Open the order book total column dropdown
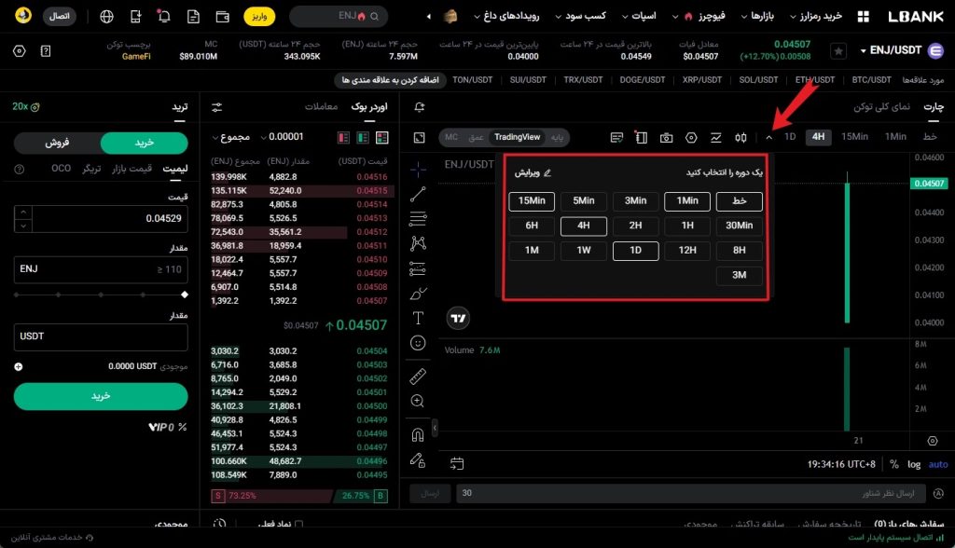This screenshot has height=548, width=955. point(231,138)
